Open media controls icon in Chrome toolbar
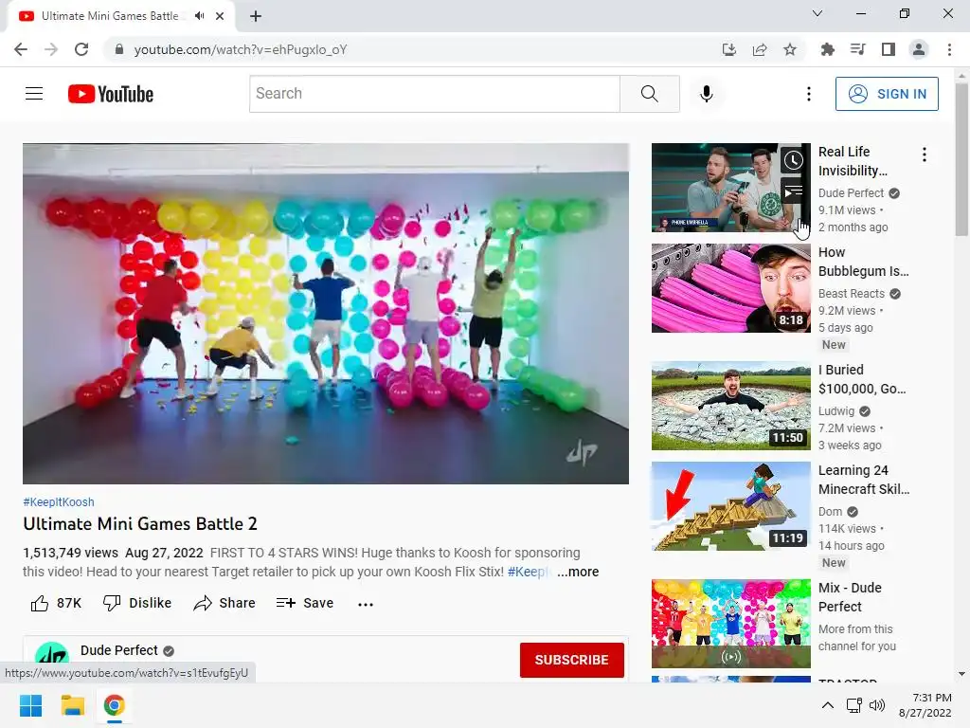Screen dimensions: 970x728 (857, 49)
